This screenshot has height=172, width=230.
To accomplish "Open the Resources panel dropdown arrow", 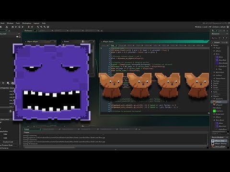I will [x=227, y=34].
